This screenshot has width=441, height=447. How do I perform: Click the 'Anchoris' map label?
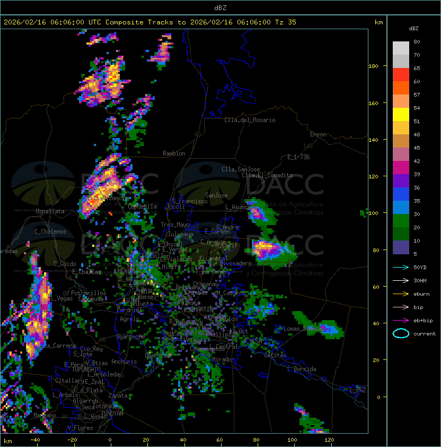pyautogui.click(x=124, y=362)
